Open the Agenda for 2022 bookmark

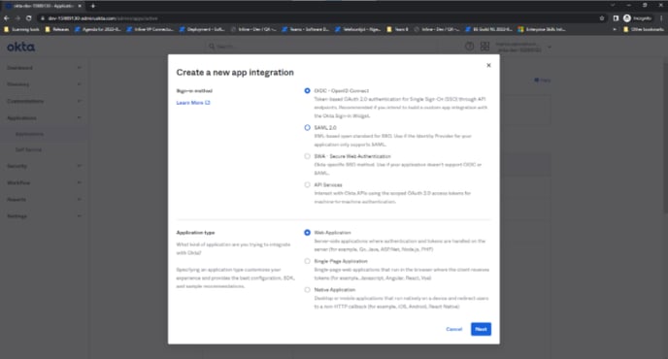coord(97,29)
